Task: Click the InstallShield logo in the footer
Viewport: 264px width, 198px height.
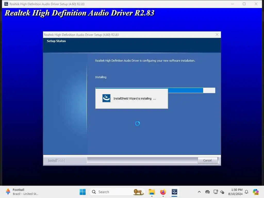Action: coord(56,161)
